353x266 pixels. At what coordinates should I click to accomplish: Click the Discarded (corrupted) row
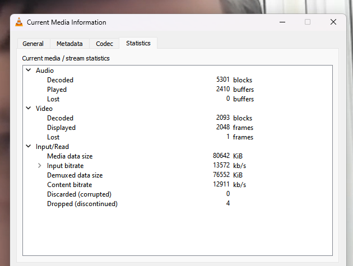click(x=79, y=194)
